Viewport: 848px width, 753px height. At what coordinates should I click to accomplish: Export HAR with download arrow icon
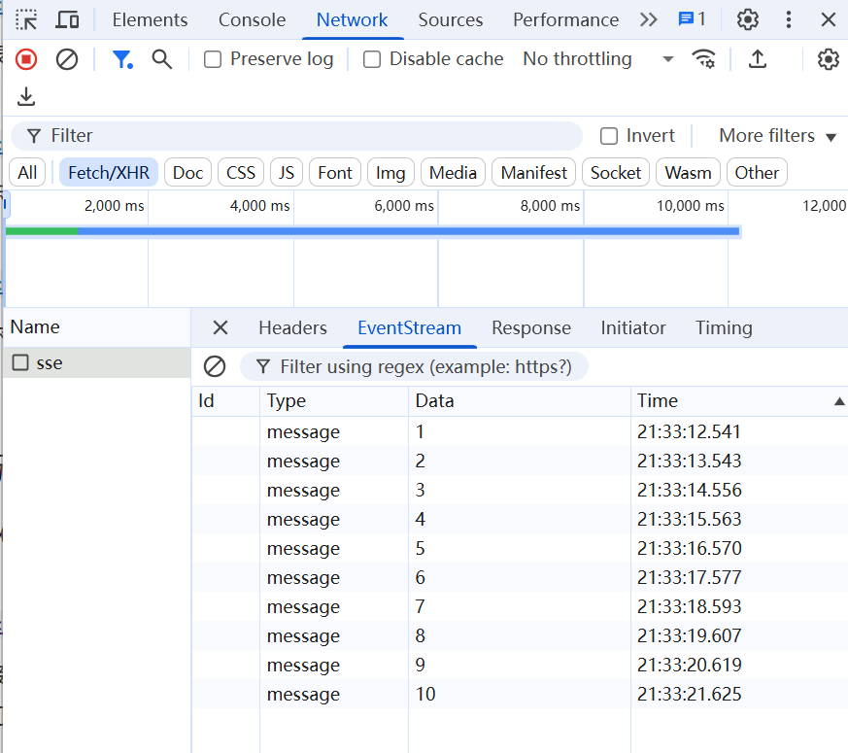coord(26,96)
